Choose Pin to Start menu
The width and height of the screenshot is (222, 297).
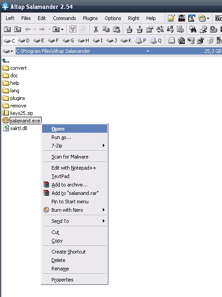click(75, 202)
